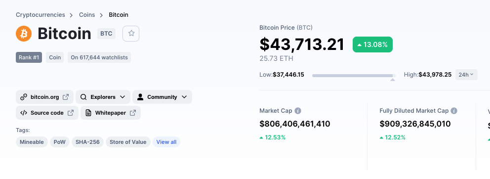The image size is (490, 179).
Task: Click the Rank #1 badge
Action: 29,57
